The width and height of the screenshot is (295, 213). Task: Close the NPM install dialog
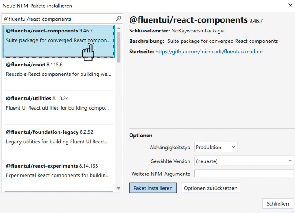point(290,6)
